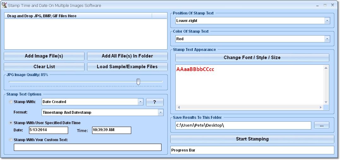Screen dimensions: 340x160
Task: Clear the image file list
Action: coord(44,67)
